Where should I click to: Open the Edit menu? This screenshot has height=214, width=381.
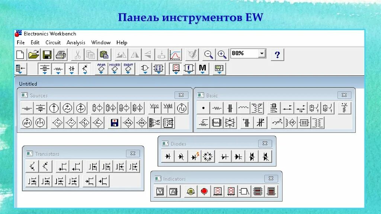pyautogui.click(x=35, y=43)
